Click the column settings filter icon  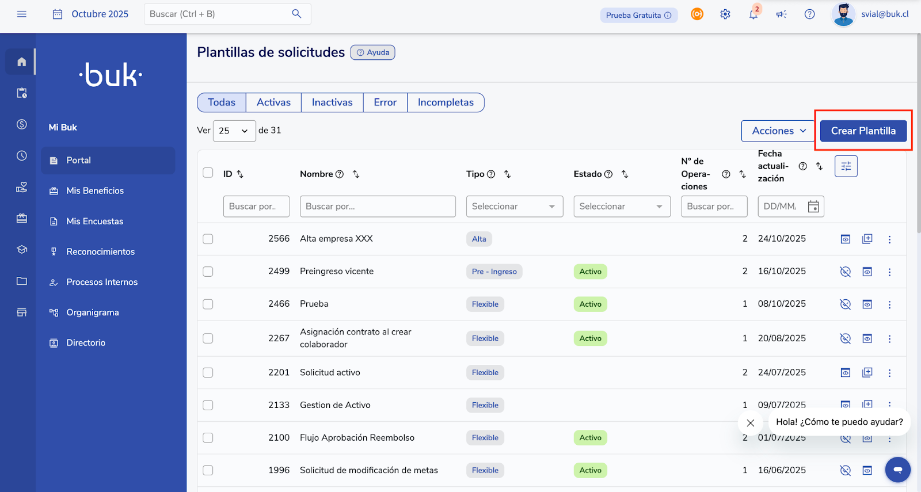click(x=846, y=166)
